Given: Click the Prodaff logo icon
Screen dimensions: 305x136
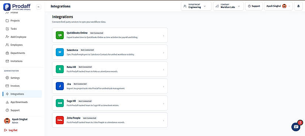Looking at the screenshot, I should point(7,7).
